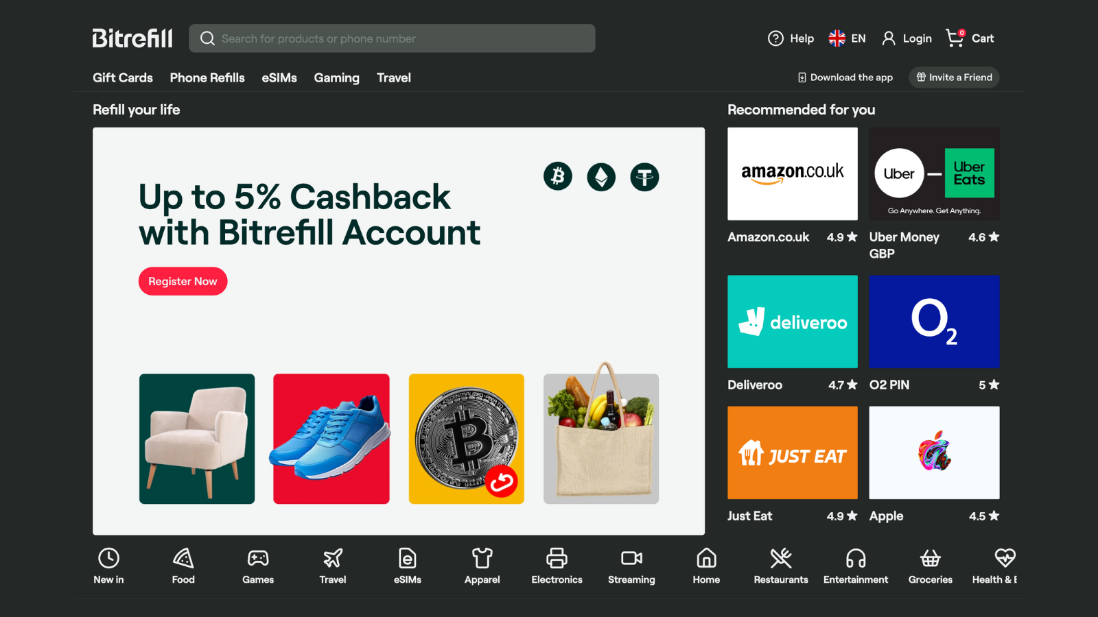Screen dimensions: 1098x617
Task: Open the Gift Cards menu
Action: point(123,77)
